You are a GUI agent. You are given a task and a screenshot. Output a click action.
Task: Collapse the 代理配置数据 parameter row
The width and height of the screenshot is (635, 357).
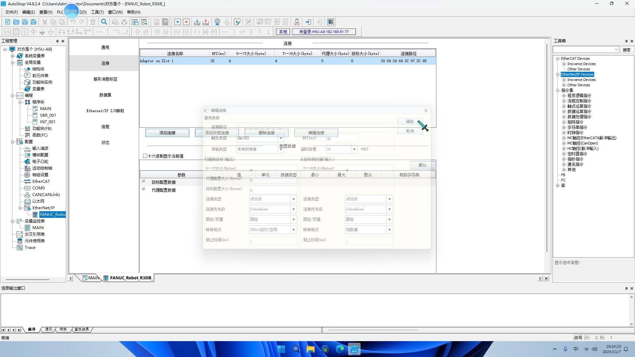pyautogui.click(x=143, y=189)
